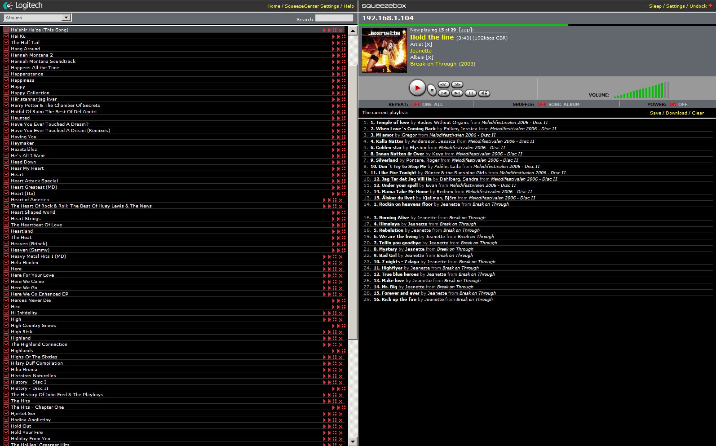Click the add icon on the Heart Strings row
Viewport: 716px width, 446px height.
pos(338,219)
